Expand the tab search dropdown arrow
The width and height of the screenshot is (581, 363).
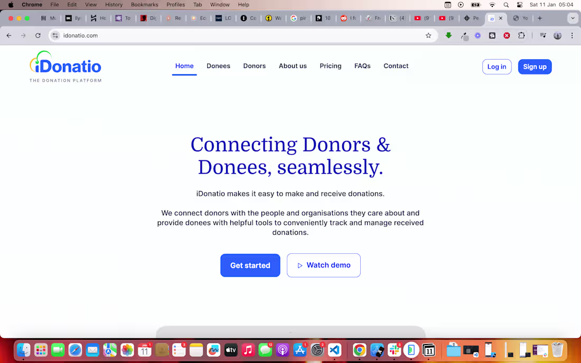[x=573, y=18]
